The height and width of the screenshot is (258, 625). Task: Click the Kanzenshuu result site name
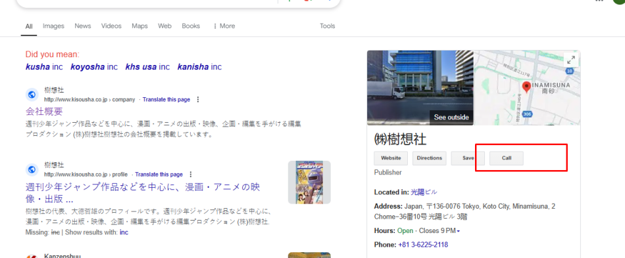[63, 256]
